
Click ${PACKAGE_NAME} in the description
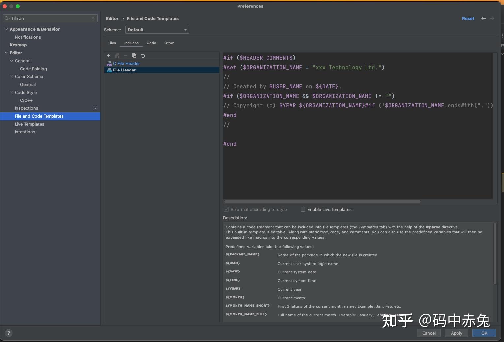(x=242, y=254)
